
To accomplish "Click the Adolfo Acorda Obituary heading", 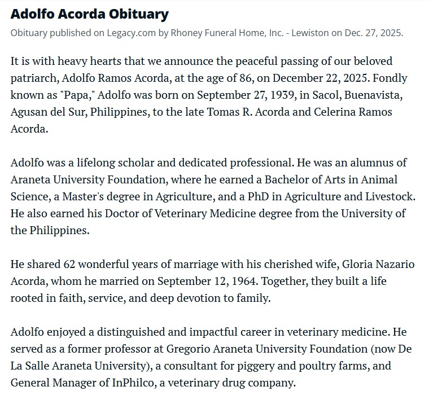I will point(90,14).
